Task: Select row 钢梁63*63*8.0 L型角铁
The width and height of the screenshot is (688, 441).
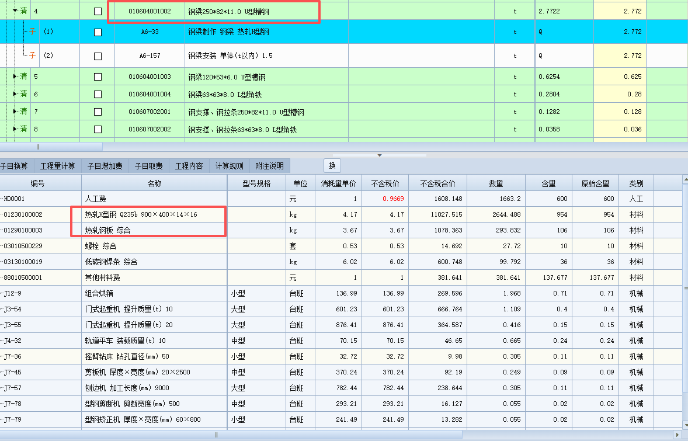Action: tap(344, 95)
